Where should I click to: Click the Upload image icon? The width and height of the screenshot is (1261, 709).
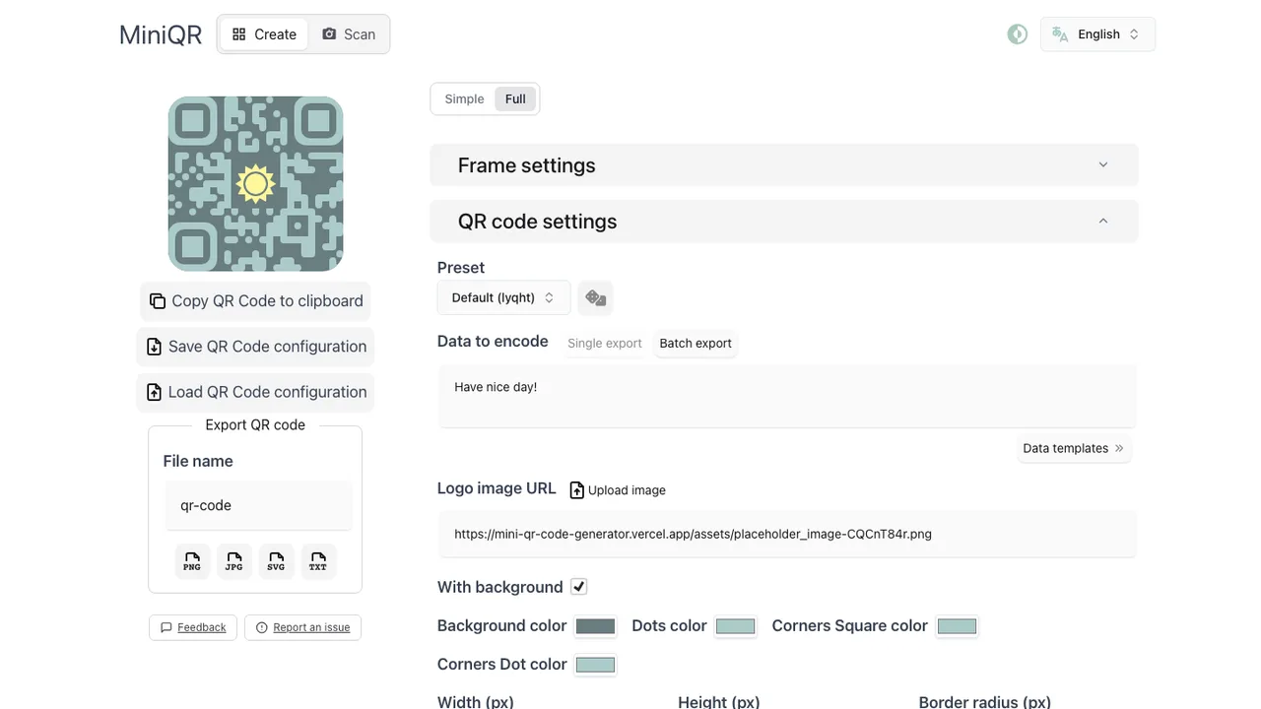point(577,489)
